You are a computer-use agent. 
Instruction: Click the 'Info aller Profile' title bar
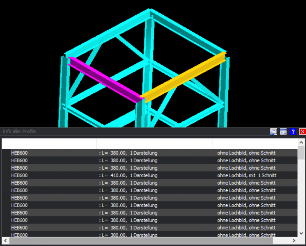[x=135, y=131]
